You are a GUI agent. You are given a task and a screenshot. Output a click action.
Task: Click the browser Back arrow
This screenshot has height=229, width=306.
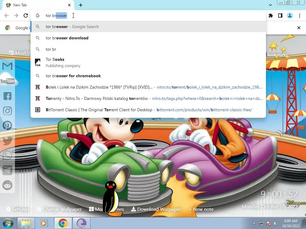pyautogui.click(x=7, y=16)
